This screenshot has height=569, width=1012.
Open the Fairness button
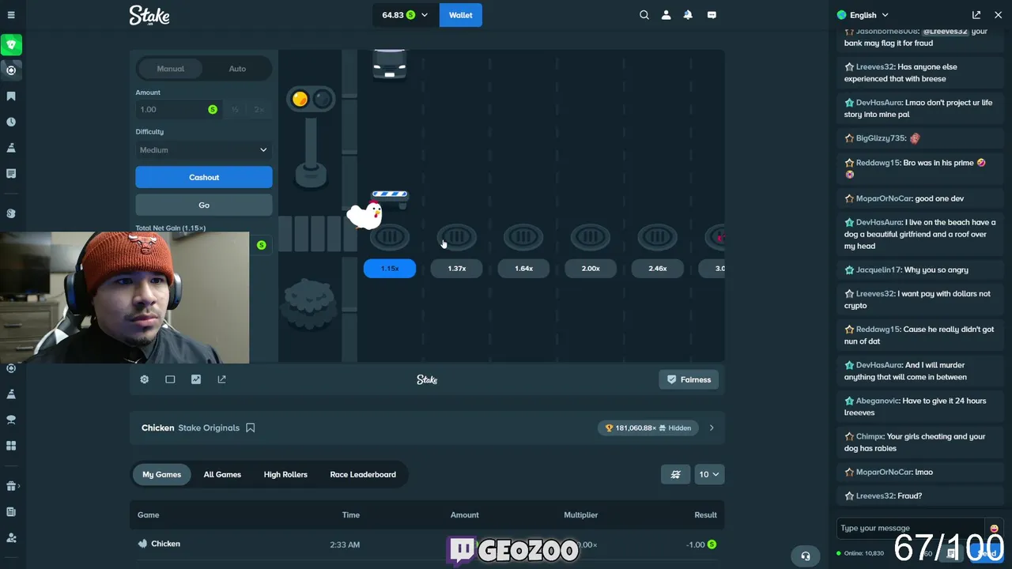click(689, 379)
